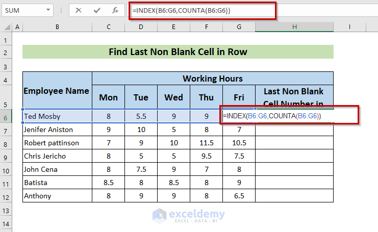This screenshot has width=378, height=232.
Task: Select the 'Ted Mosby' cell
Action: click(x=57, y=116)
